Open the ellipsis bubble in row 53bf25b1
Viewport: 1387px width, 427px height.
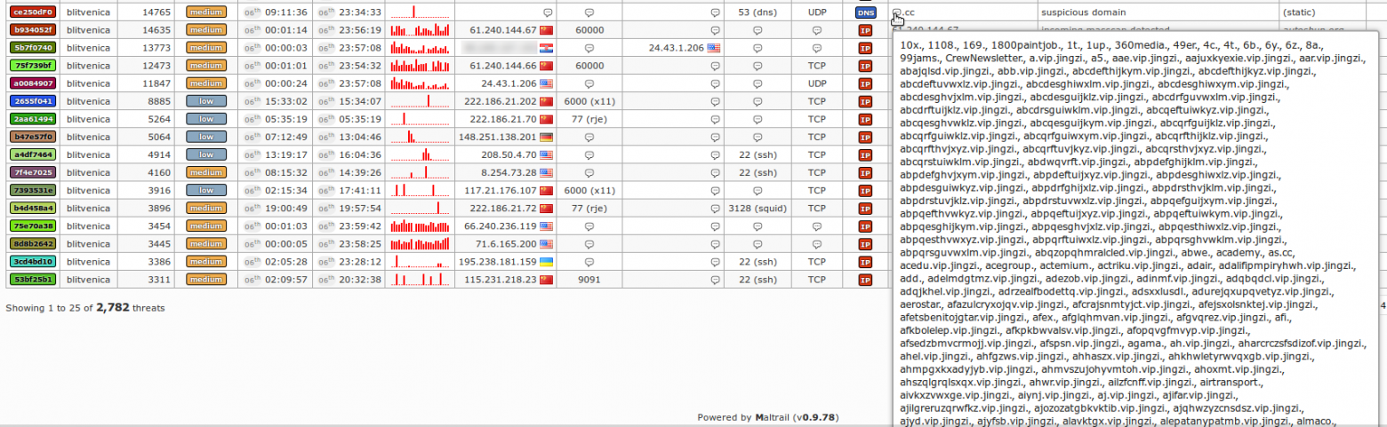tap(715, 280)
